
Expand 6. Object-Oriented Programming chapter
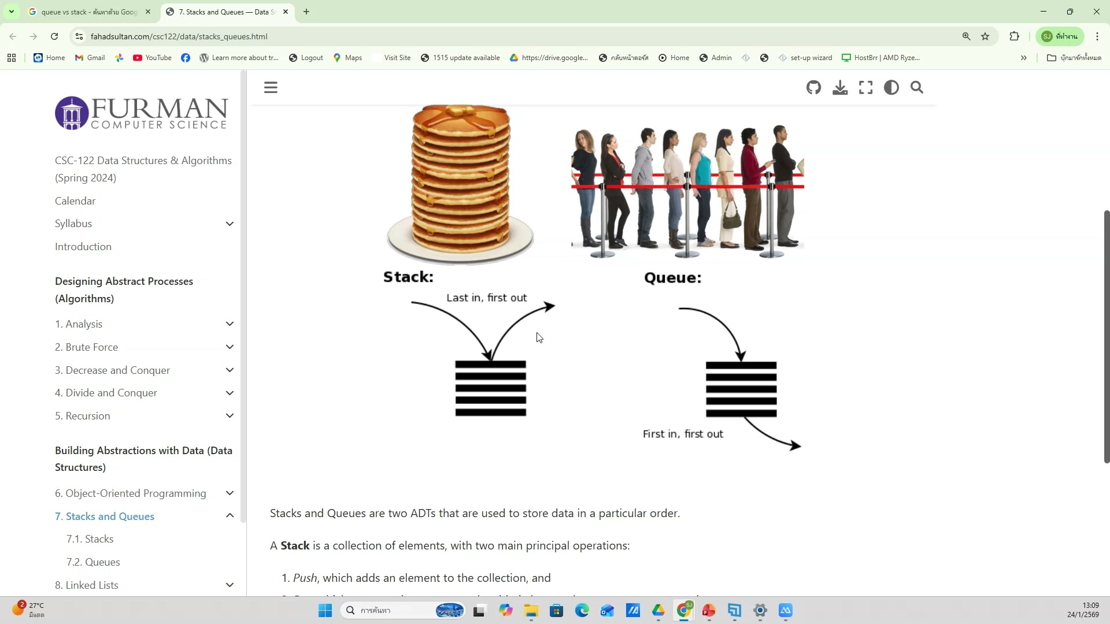coord(230,493)
